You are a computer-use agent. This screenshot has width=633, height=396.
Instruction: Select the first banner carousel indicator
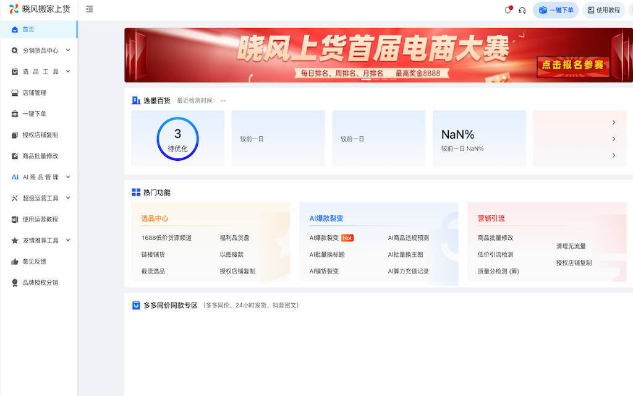point(366,80)
